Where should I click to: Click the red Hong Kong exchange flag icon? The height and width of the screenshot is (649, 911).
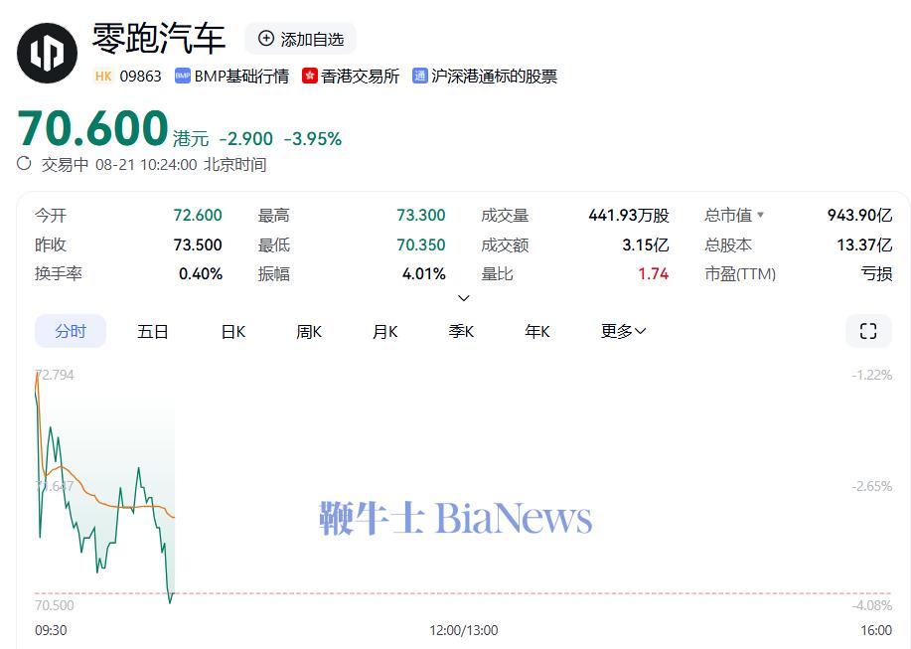coord(310,77)
